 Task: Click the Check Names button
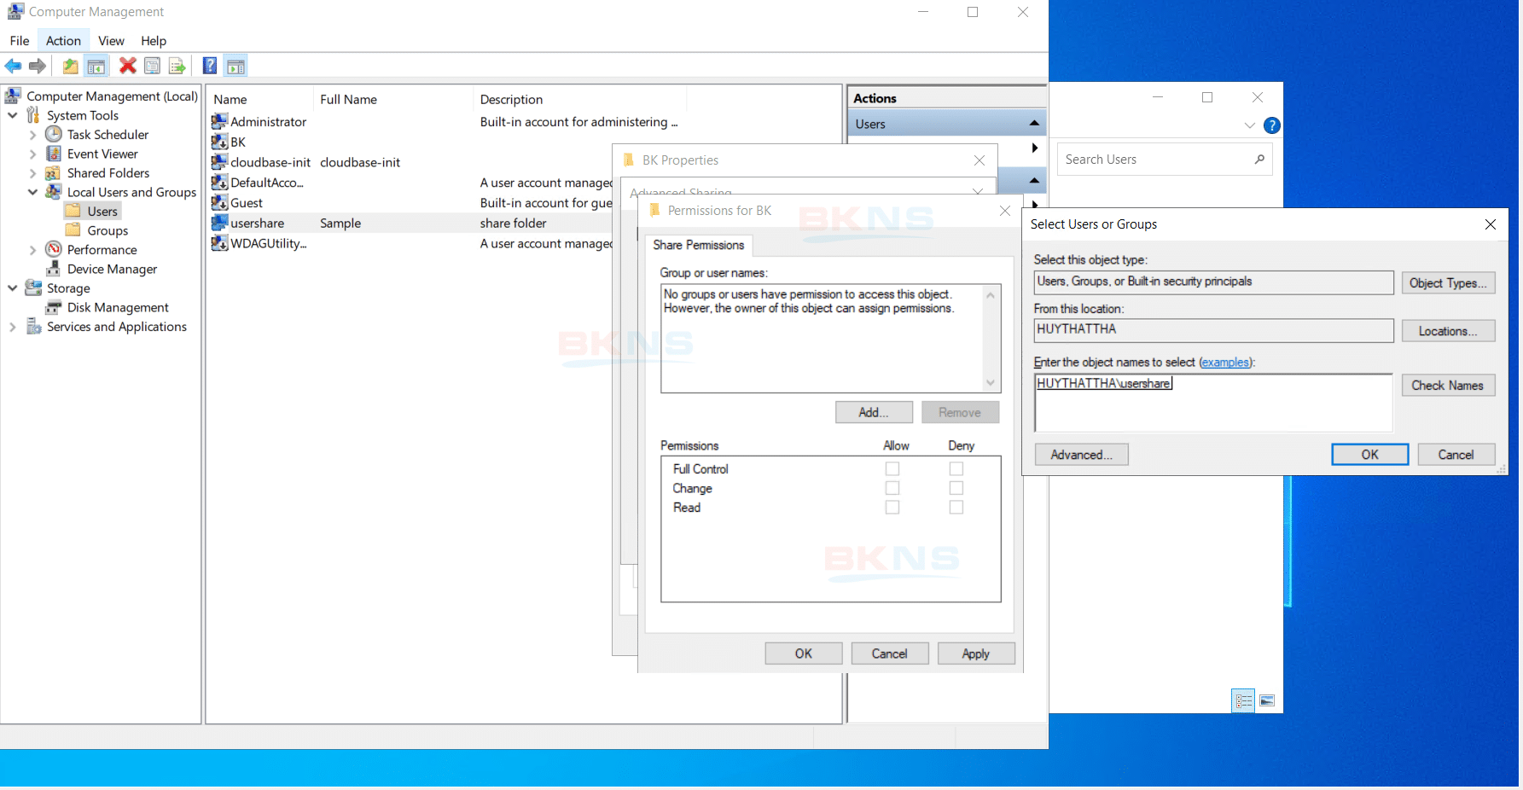click(1447, 386)
